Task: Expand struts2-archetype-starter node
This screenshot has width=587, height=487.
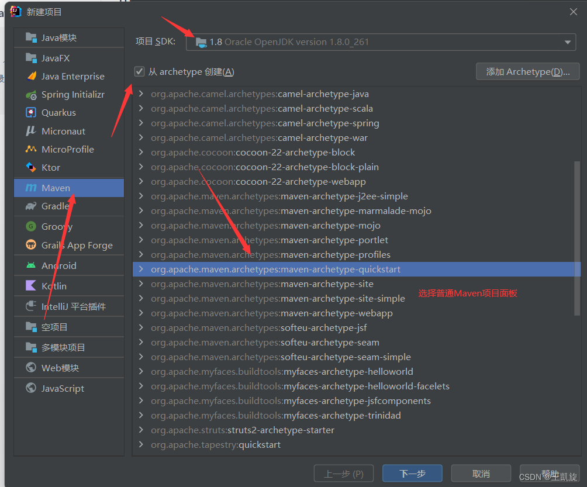Action: coord(141,430)
